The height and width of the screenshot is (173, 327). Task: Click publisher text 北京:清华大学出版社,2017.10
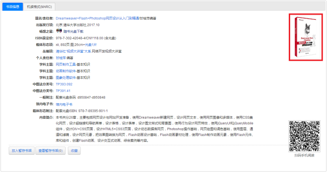tap(77, 25)
